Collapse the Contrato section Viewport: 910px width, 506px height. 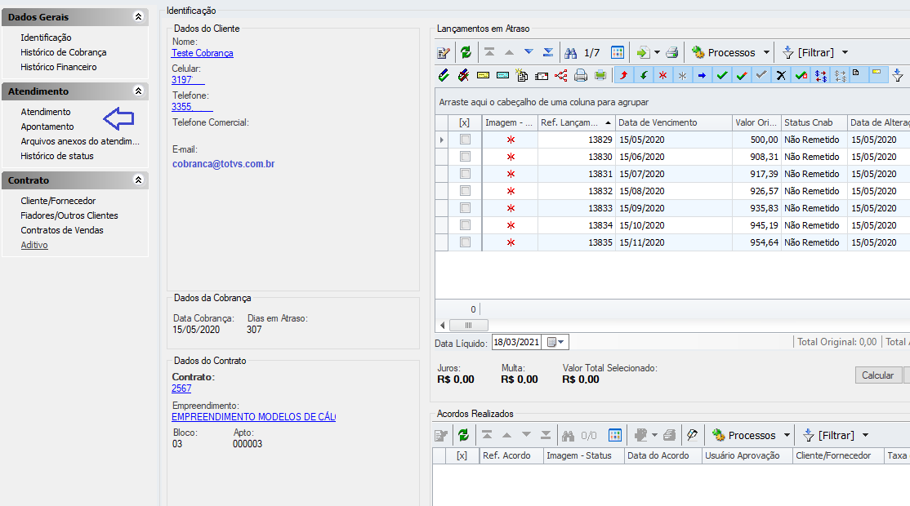click(x=138, y=180)
